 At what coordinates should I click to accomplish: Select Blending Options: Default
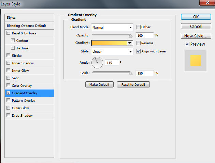pyautogui.click(x=29, y=26)
